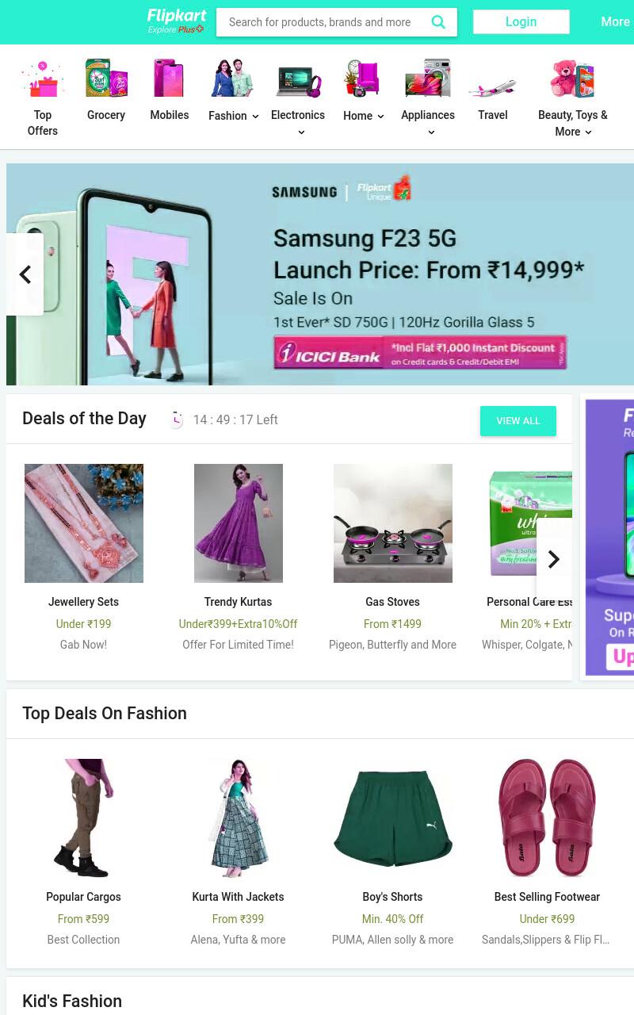Open the Grocery category icon

[x=106, y=79]
